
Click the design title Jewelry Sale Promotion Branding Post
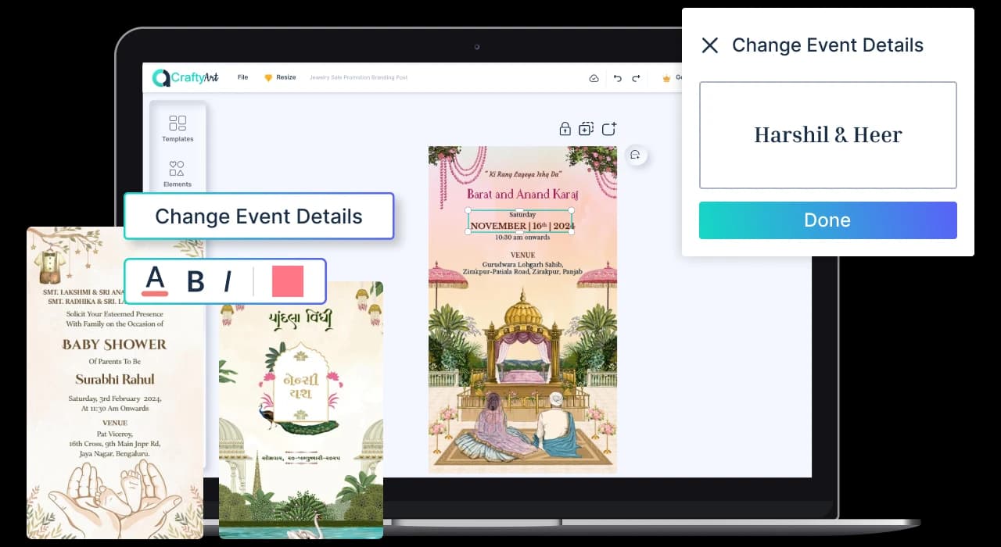pyautogui.click(x=358, y=77)
